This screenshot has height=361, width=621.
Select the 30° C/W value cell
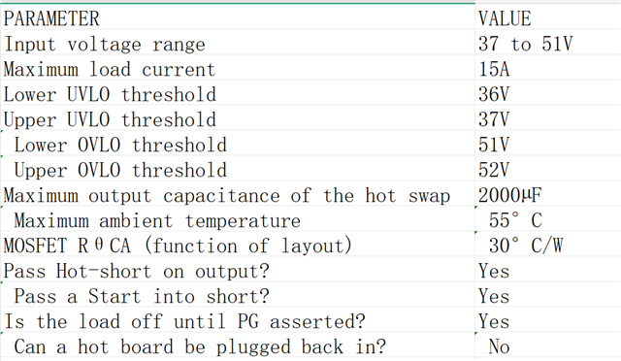point(547,245)
